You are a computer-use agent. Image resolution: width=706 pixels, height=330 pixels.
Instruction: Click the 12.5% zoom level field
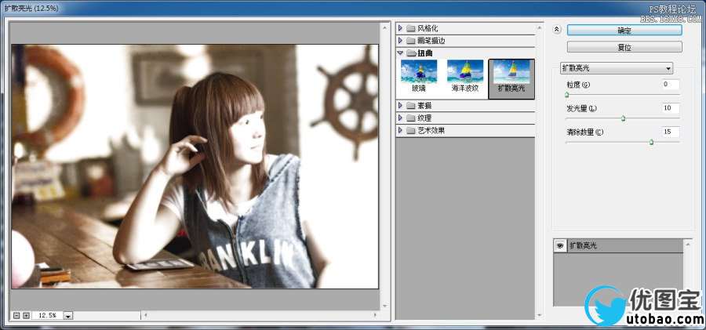(47, 316)
